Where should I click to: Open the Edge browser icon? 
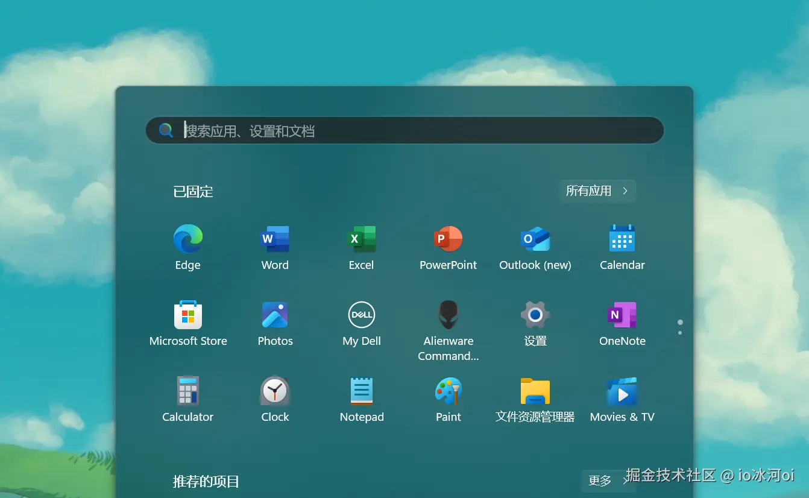pyautogui.click(x=188, y=239)
